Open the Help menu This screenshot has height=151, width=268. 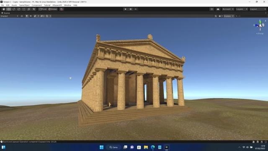(75, 5)
